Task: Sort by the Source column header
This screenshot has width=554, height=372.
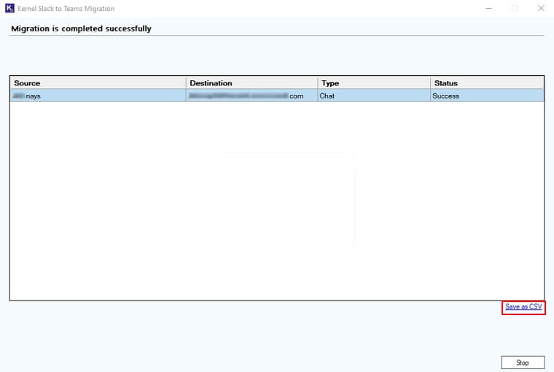Action: click(x=98, y=83)
